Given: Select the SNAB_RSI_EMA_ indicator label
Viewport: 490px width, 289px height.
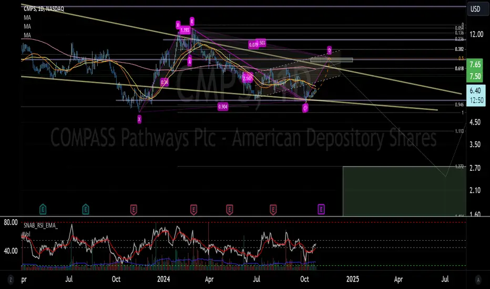Looking at the screenshot, I should (40, 225).
